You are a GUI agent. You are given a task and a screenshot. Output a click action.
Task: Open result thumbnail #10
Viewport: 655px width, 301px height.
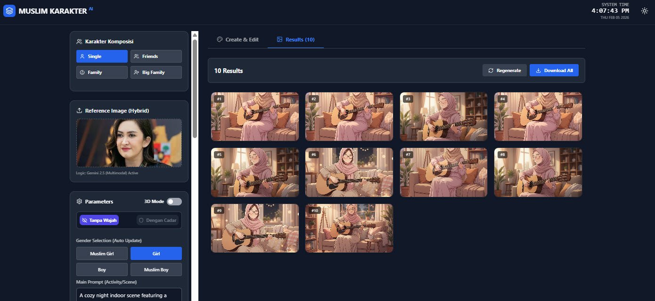tap(349, 228)
